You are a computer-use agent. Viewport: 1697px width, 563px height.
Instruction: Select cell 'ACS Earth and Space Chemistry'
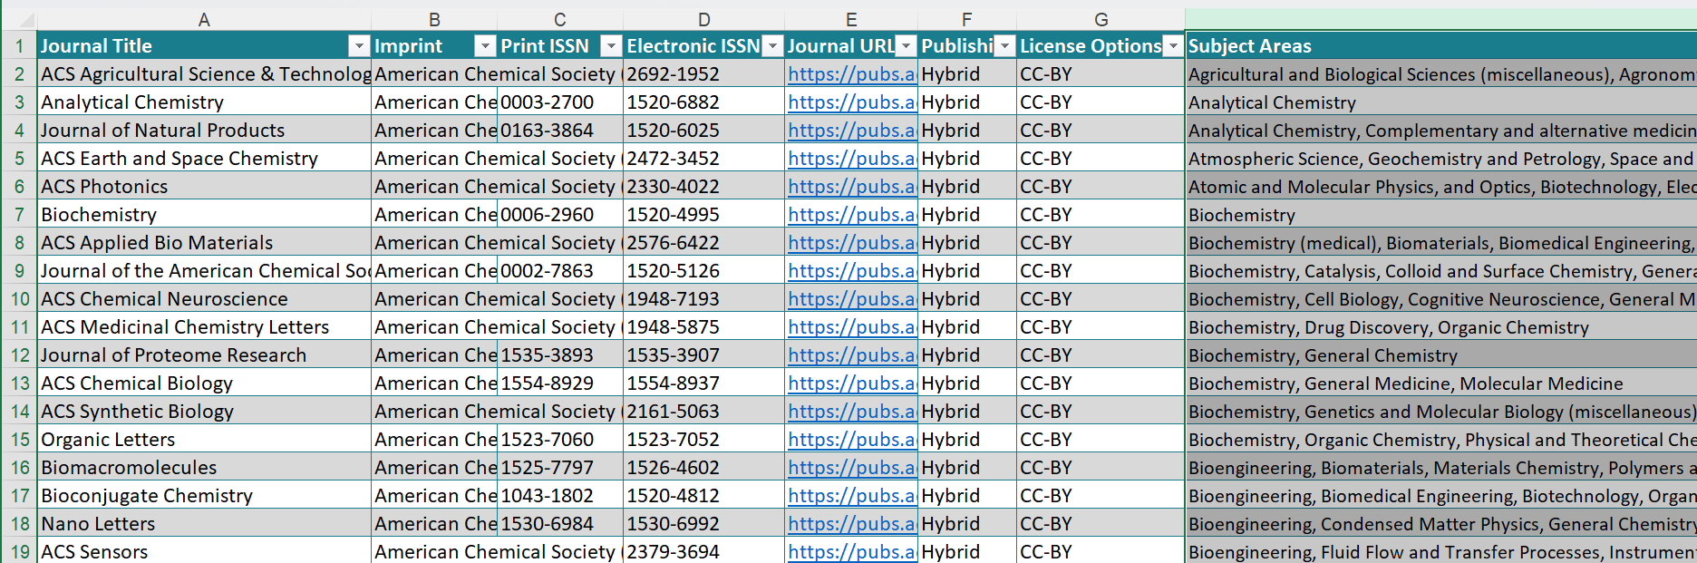click(x=204, y=159)
